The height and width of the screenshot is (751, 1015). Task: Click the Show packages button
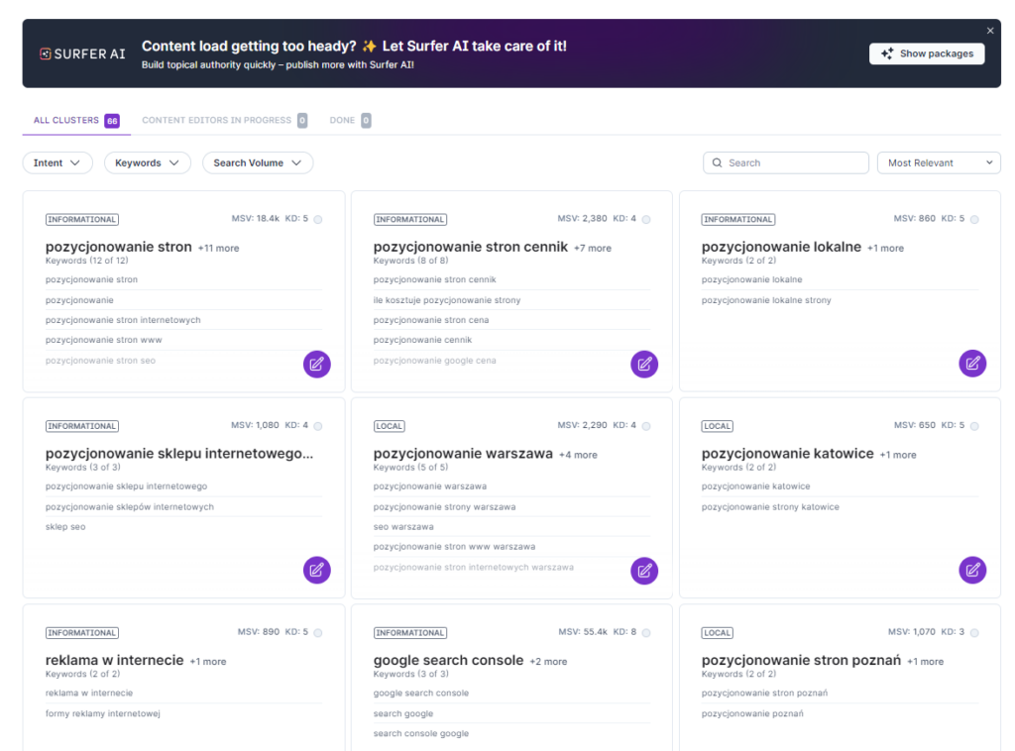[x=927, y=54]
